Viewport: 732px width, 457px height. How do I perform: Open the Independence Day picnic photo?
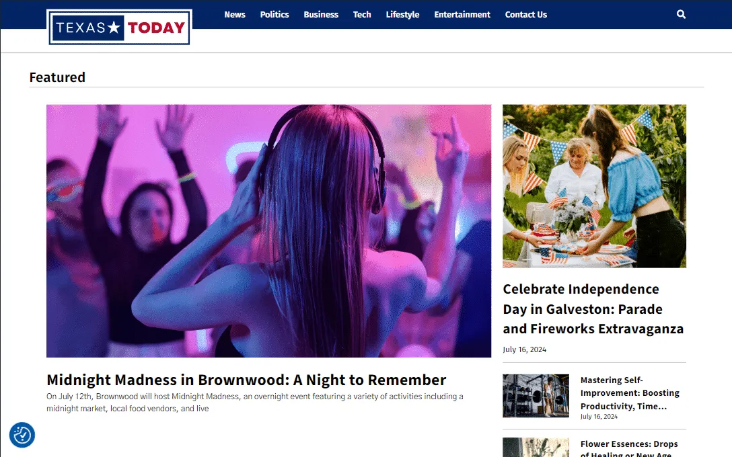click(594, 186)
